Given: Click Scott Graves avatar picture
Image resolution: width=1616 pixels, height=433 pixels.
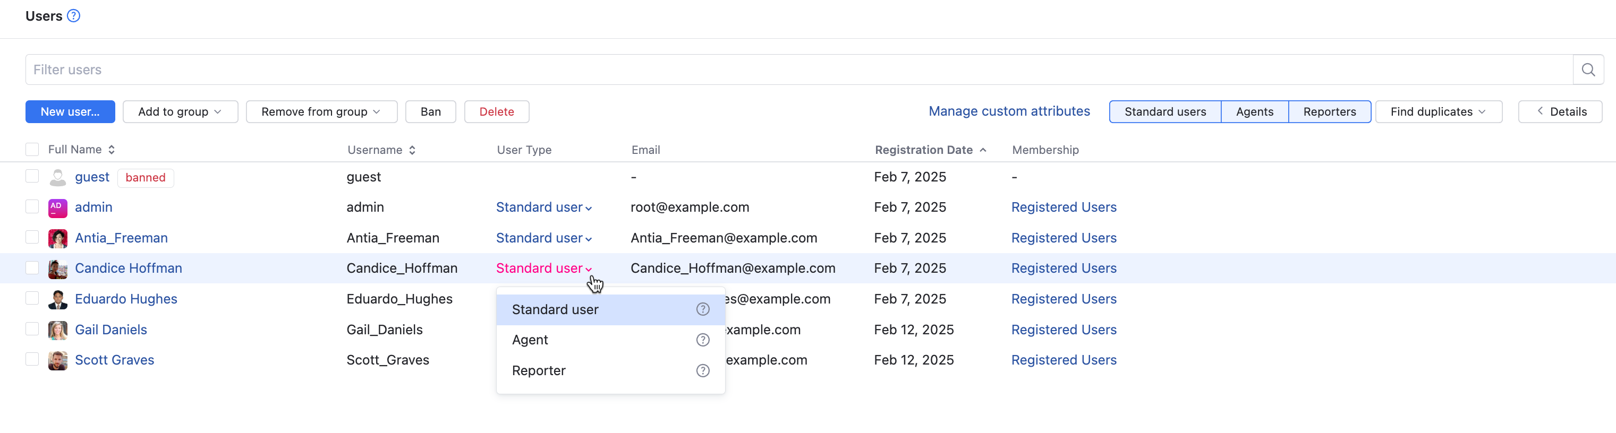Looking at the screenshot, I should click(x=58, y=360).
